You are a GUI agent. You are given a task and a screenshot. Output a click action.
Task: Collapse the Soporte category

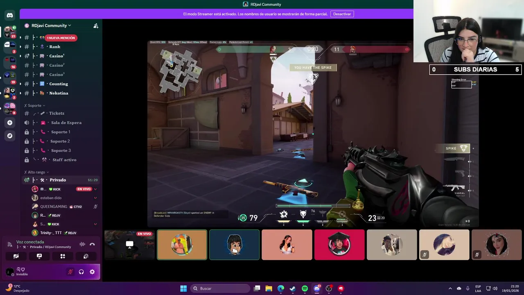point(35,106)
